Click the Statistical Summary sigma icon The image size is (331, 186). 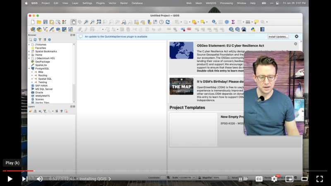[233, 22]
